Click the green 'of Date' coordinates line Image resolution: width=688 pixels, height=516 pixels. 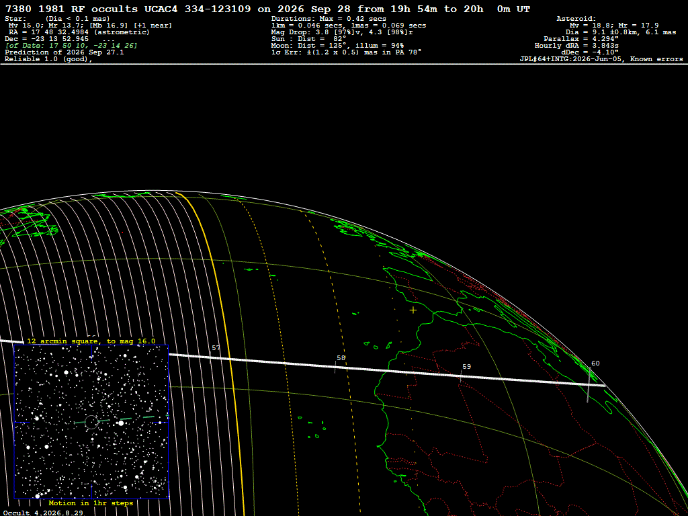[71, 46]
